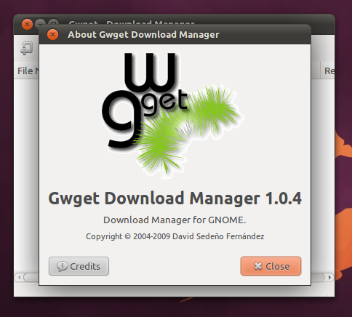
Task: Close the About Gwget dialog
Action: coord(271,266)
